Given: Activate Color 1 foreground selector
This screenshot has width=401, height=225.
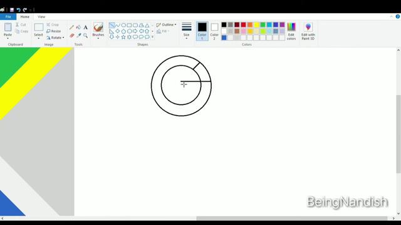Looking at the screenshot, I should [x=202, y=31].
